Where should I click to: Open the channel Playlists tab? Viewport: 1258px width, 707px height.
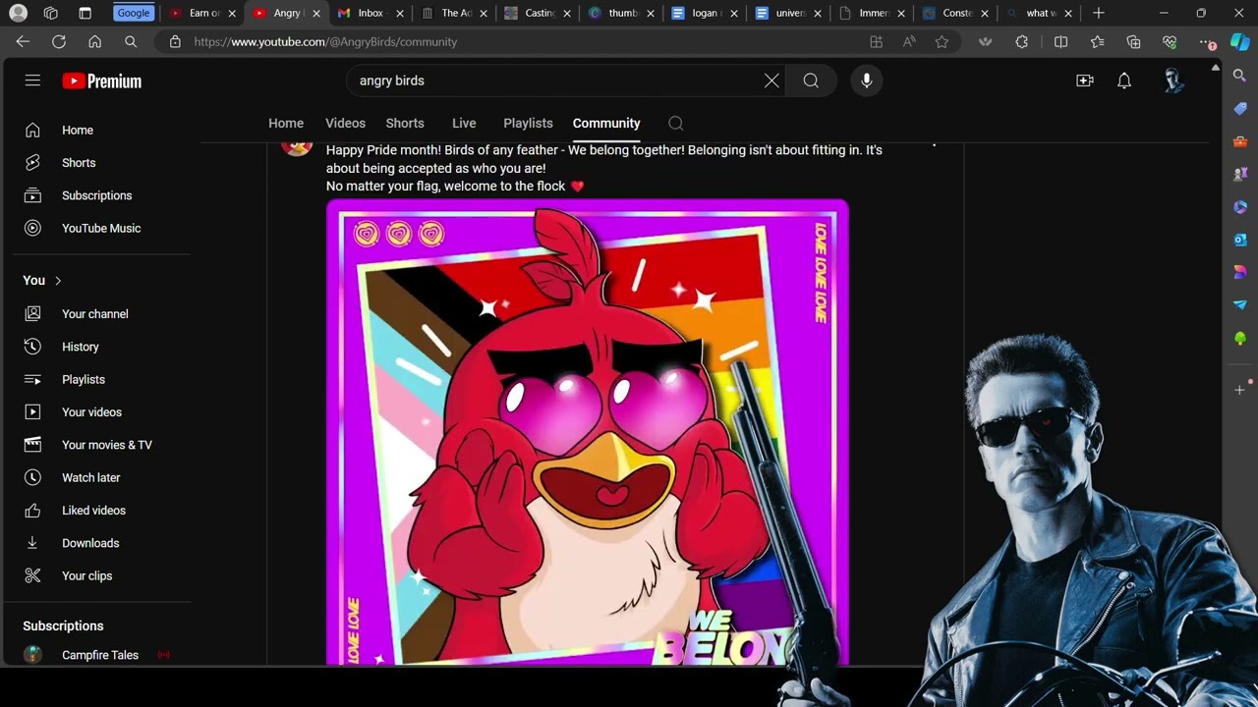[x=528, y=123]
